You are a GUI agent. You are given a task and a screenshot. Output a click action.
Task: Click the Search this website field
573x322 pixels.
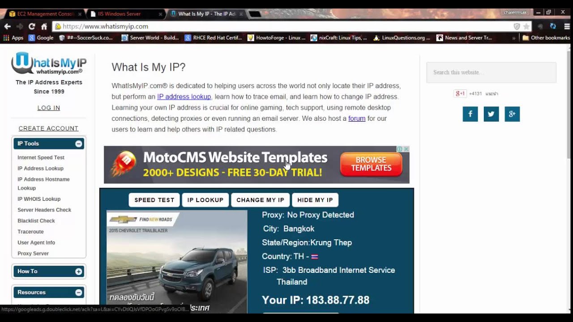[491, 72]
